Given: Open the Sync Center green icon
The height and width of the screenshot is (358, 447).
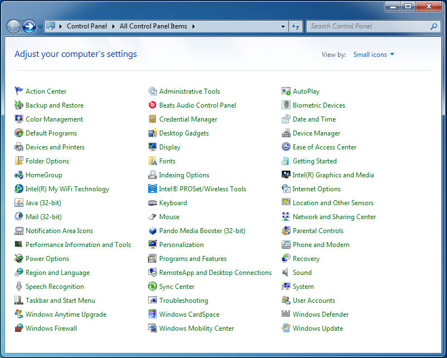Looking at the screenshot, I should click(x=153, y=286).
